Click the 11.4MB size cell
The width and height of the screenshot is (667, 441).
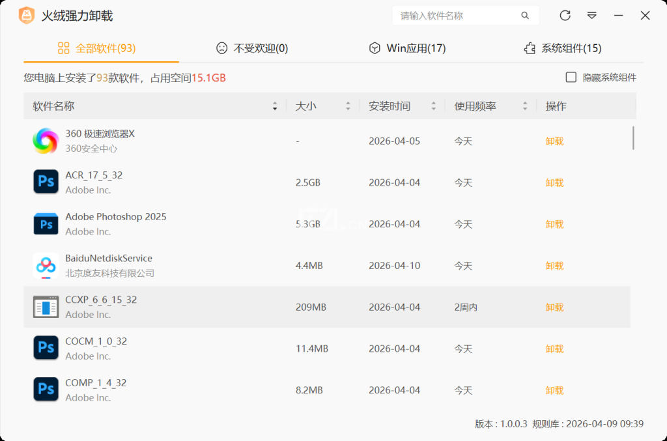(312, 349)
